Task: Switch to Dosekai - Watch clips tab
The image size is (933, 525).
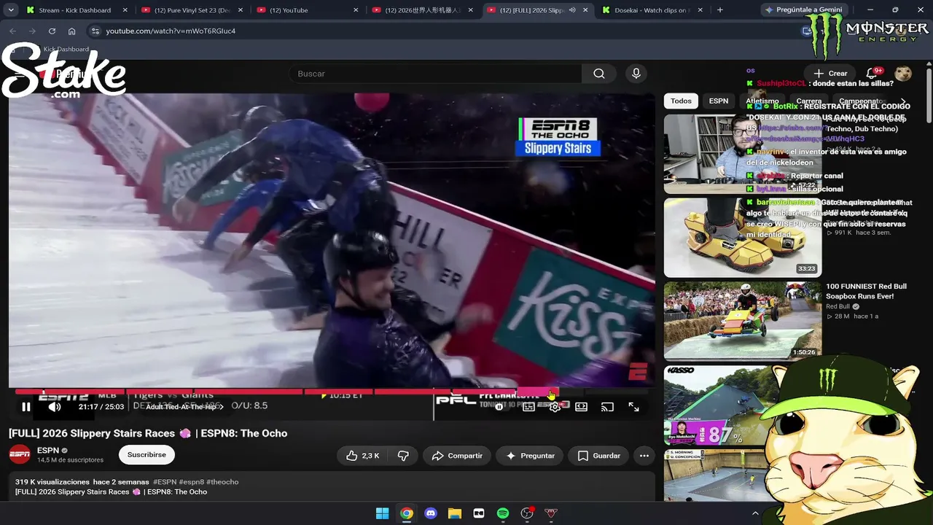Action: click(653, 10)
